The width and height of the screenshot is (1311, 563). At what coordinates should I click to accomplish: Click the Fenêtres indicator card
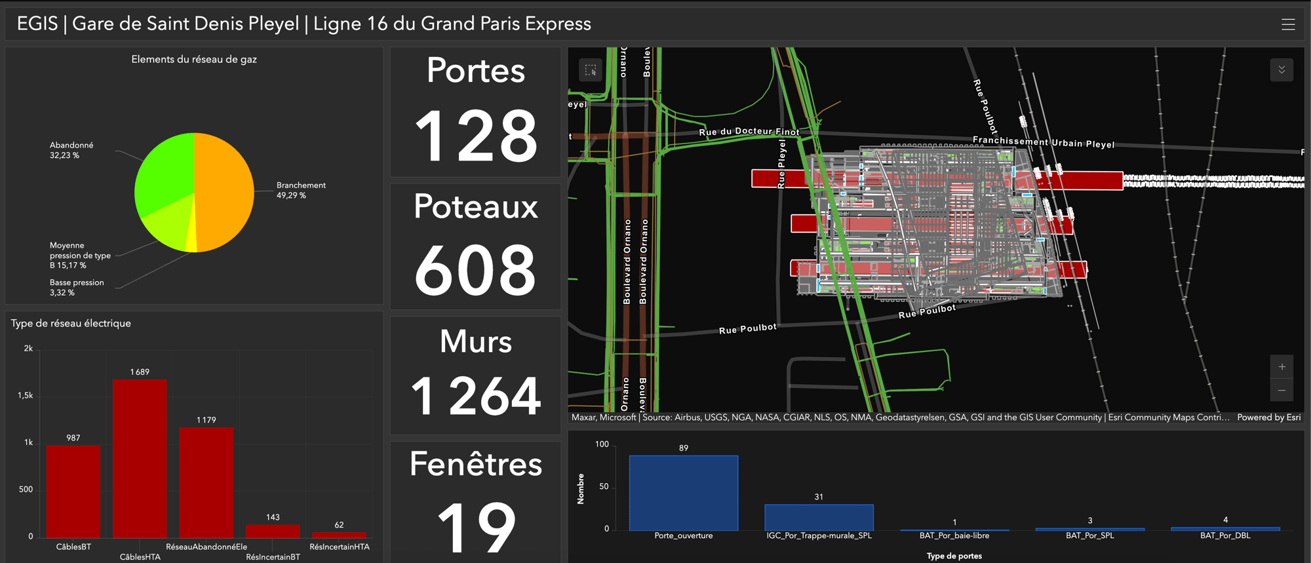click(x=475, y=501)
